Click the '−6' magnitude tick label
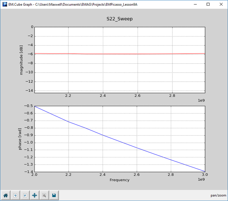This screenshot has width=228, height=201. point(30,54)
